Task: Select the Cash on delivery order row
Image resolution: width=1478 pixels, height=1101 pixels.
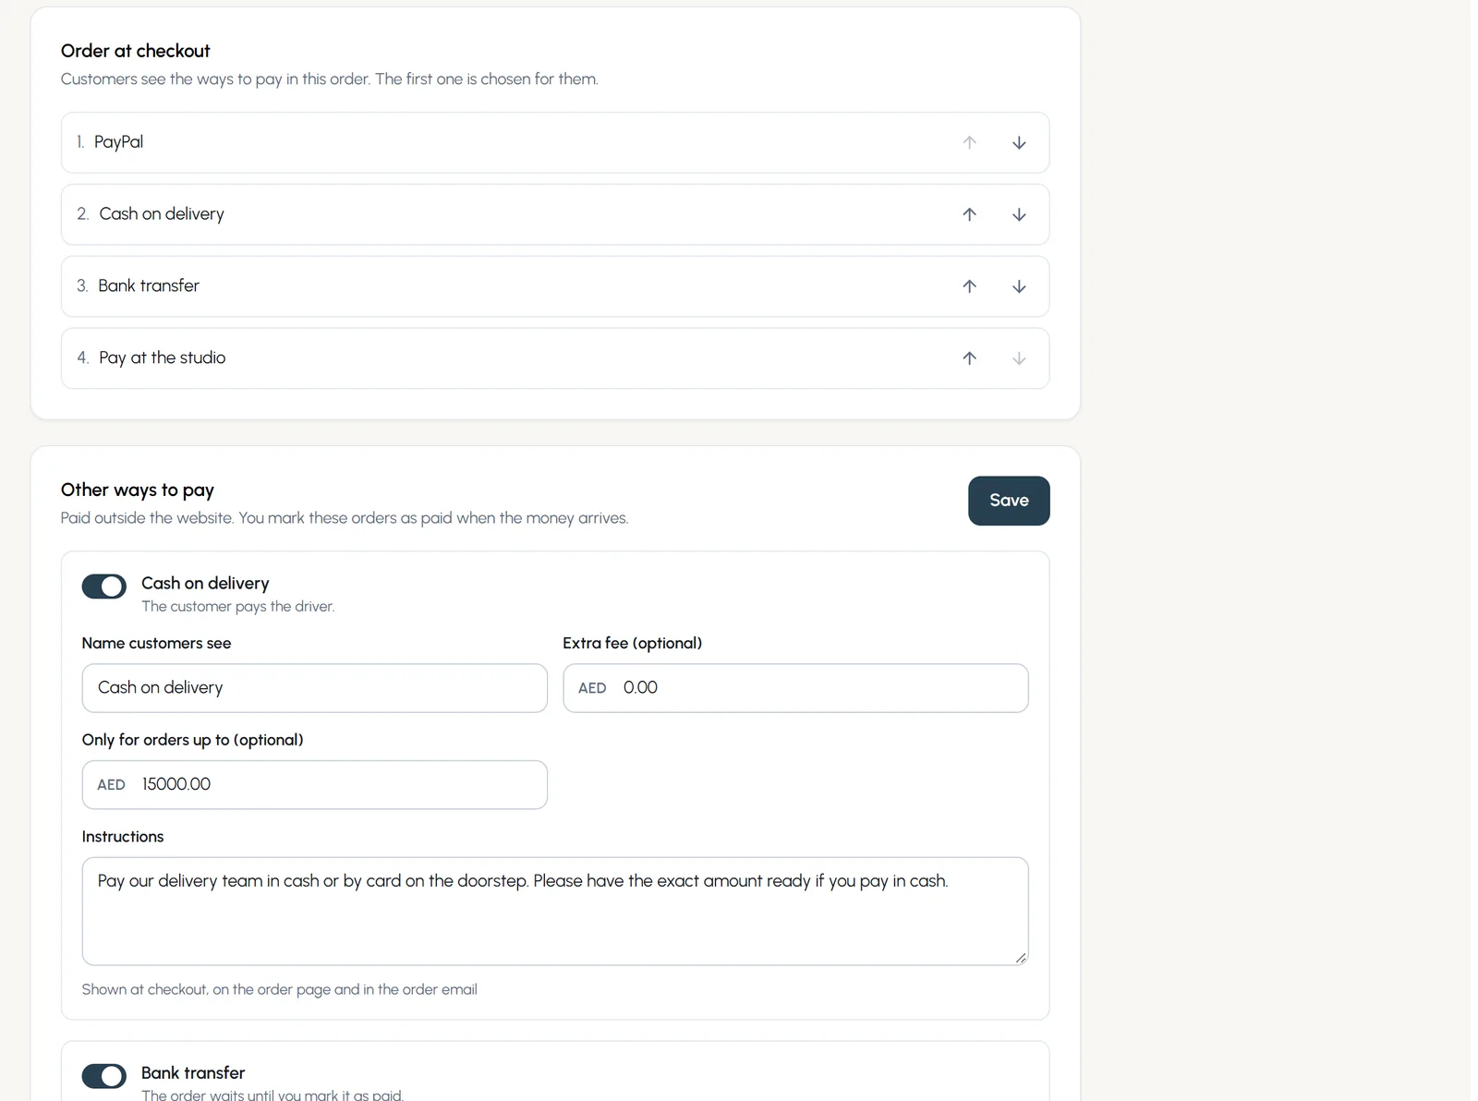Action: tap(555, 214)
